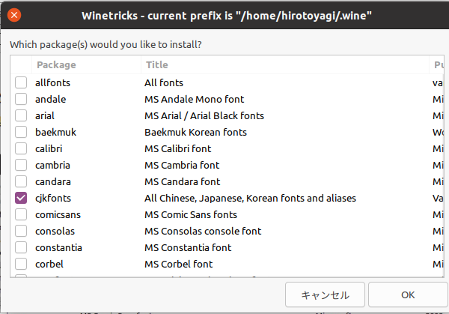Click 'MS Andale Mono font' title

[x=194, y=99]
